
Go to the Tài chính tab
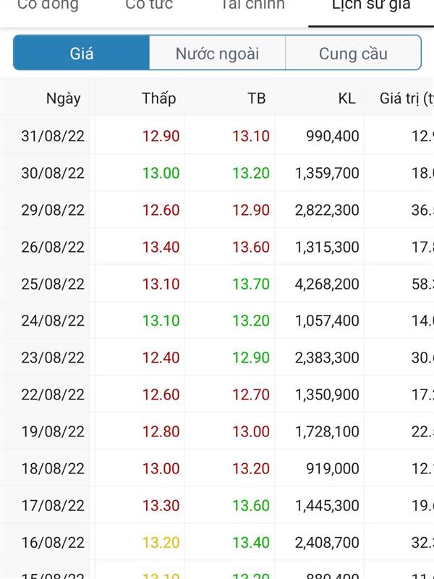252,6
